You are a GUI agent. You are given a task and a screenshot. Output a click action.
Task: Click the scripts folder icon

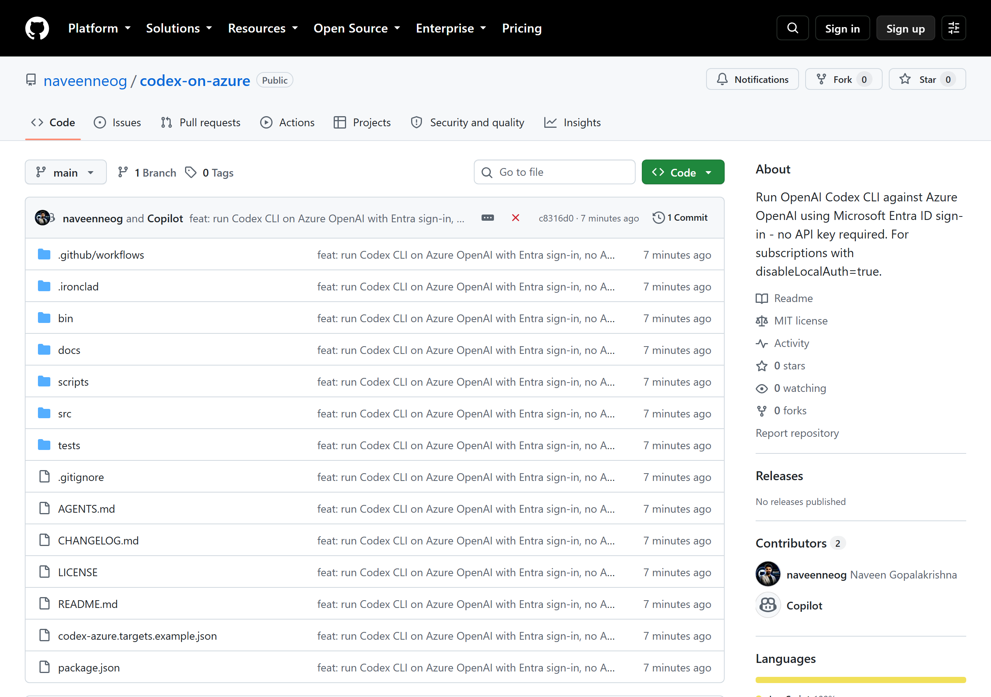pyautogui.click(x=44, y=381)
